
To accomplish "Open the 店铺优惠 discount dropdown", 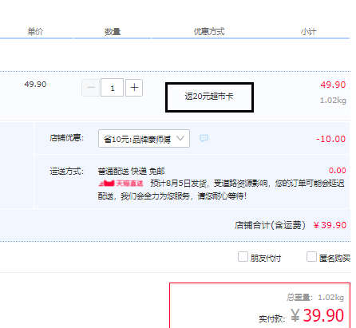I will 144,139.
